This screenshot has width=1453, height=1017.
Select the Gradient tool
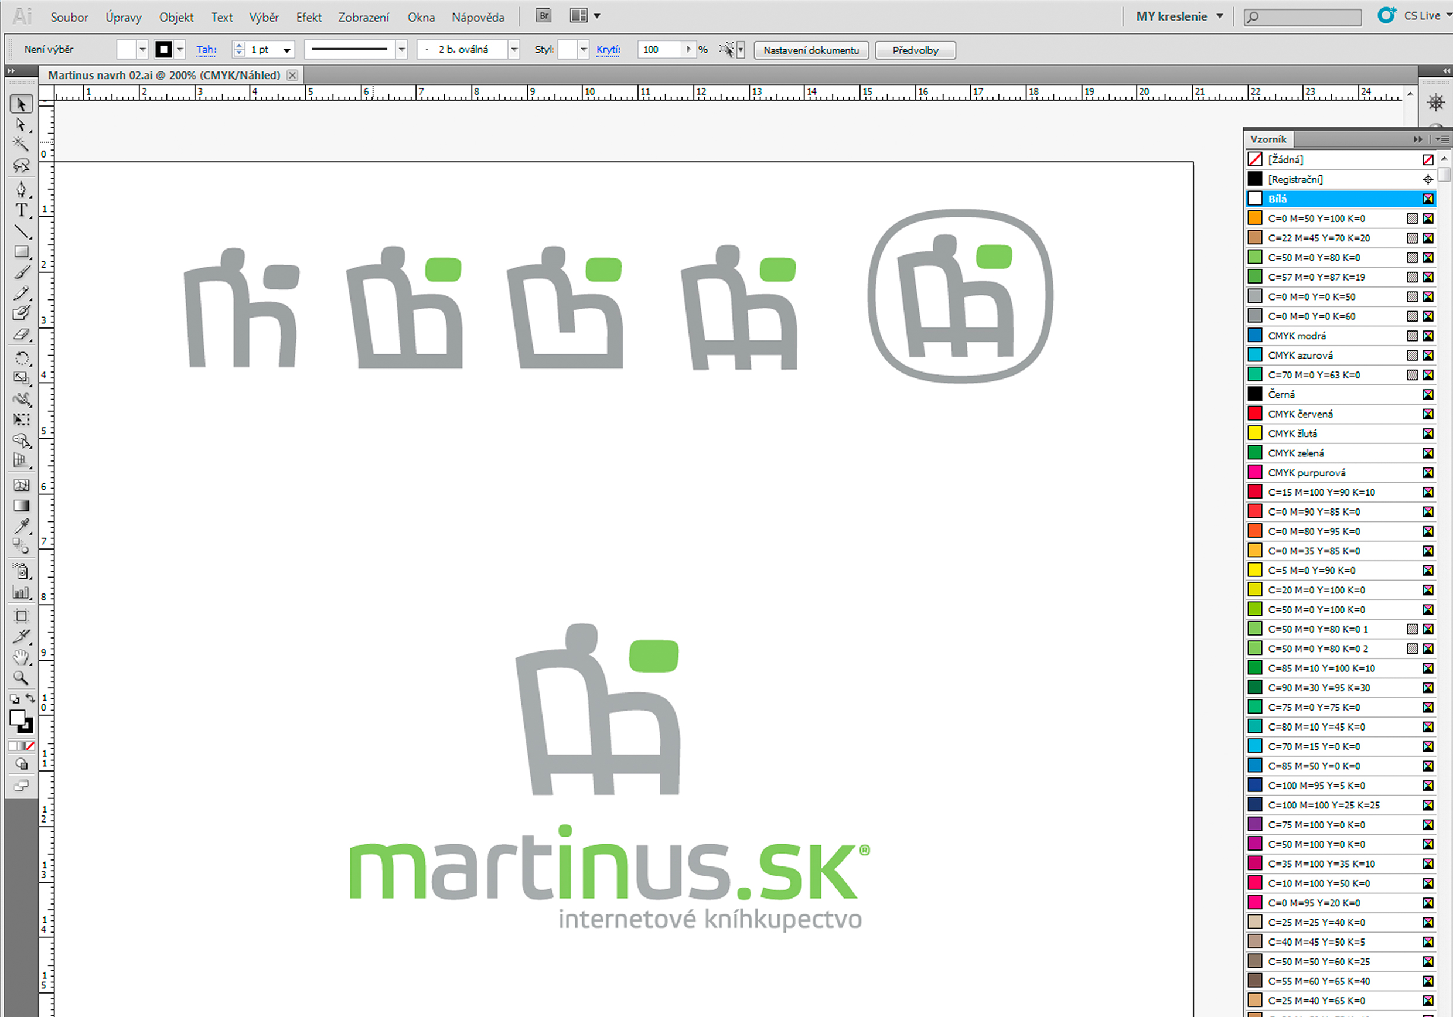(21, 506)
